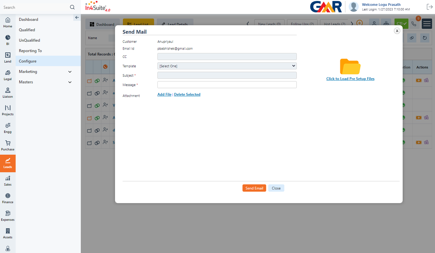Expand the Marketing submenu
The width and height of the screenshot is (435, 253).
point(70,72)
